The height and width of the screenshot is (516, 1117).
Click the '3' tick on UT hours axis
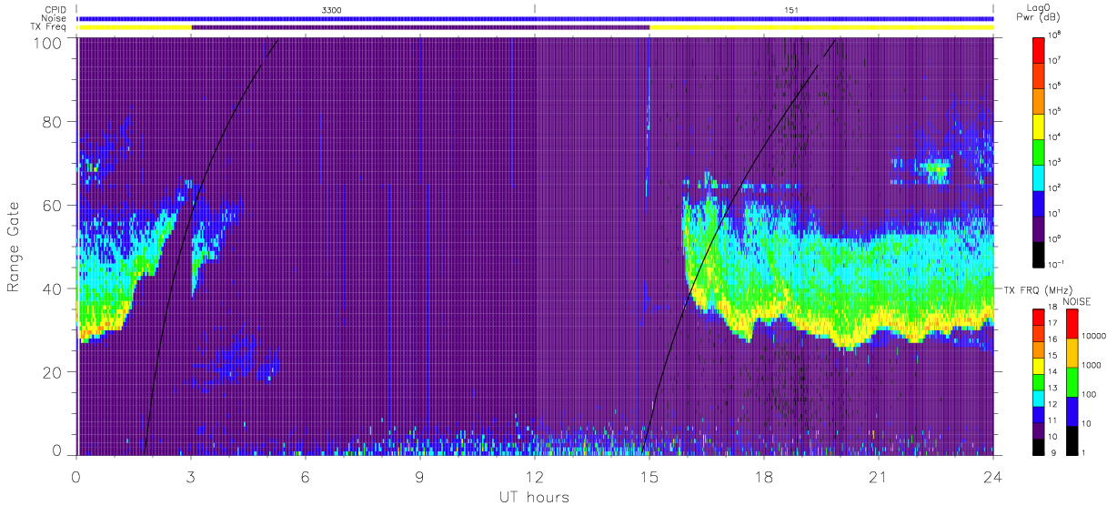click(x=191, y=477)
